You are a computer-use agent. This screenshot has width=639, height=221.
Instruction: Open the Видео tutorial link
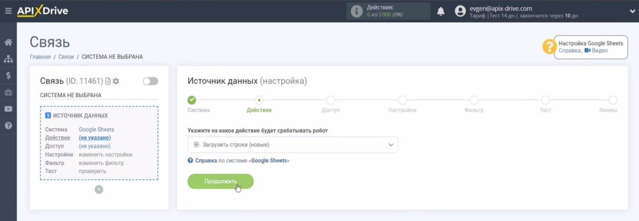[596, 51]
